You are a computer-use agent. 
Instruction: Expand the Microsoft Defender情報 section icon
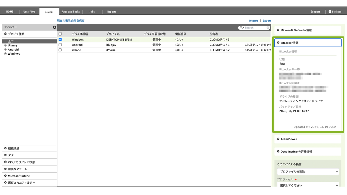click(278, 30)
